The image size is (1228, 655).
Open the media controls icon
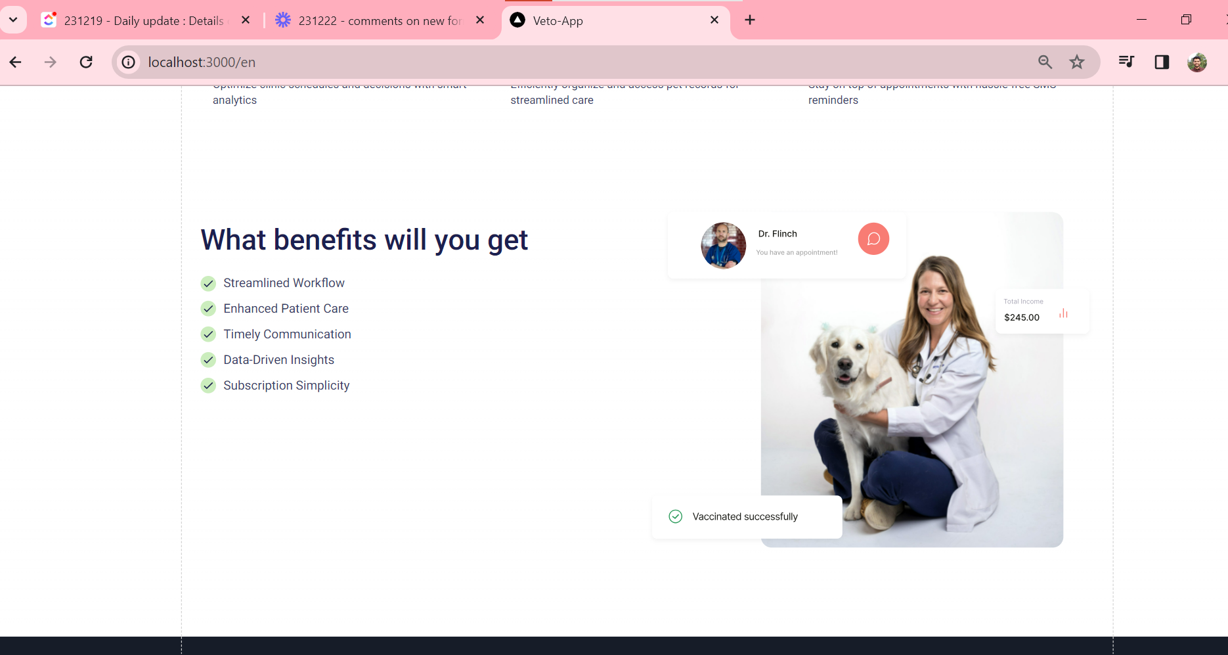[1126, 62]
